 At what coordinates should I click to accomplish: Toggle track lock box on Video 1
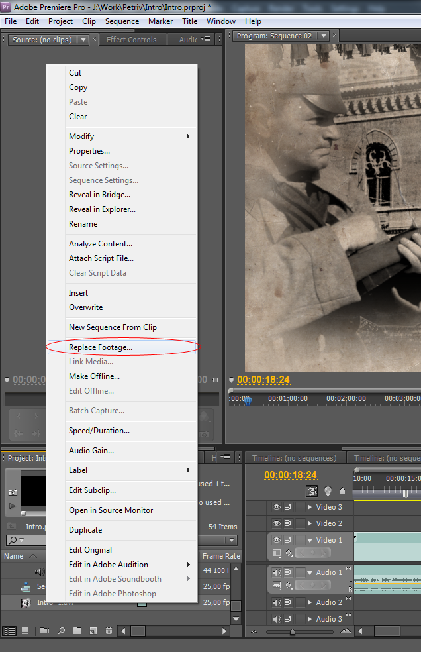[x=300, y=540]
